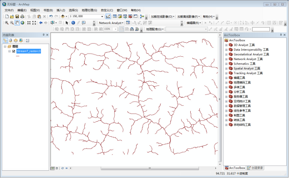Switch to Layout view button
Image resolution: width=289 pixels, height=178 pixels.
(57, 168)
